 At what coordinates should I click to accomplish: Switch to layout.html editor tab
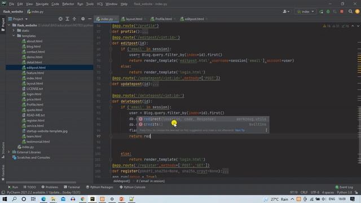pyautogui.click(x=134, y=19)
